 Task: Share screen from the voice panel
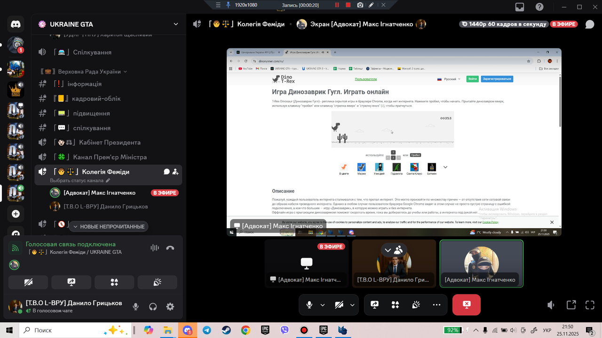pos(71,282)
